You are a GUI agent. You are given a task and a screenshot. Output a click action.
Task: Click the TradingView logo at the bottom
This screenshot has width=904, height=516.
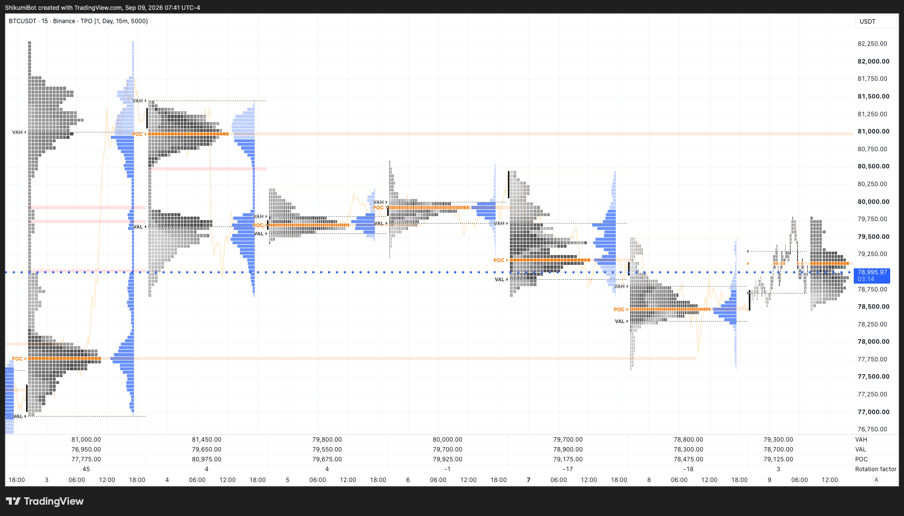coord(45,501)
